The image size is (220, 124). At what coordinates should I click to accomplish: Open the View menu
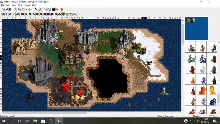[x=14, y=5]
